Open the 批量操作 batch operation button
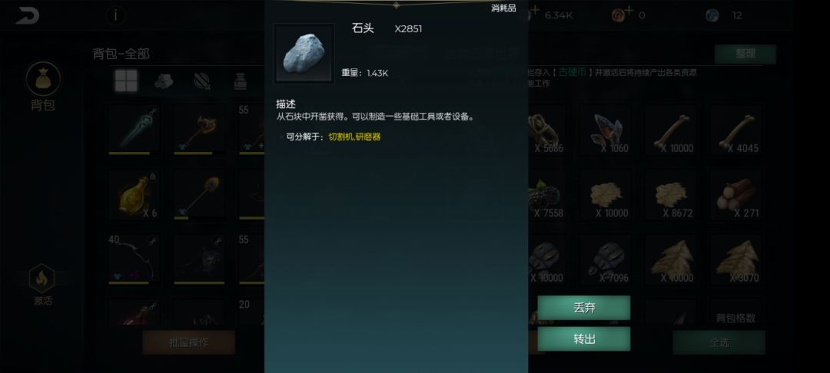This screenshot has width=830, height=373. click(x=189, y=342)
